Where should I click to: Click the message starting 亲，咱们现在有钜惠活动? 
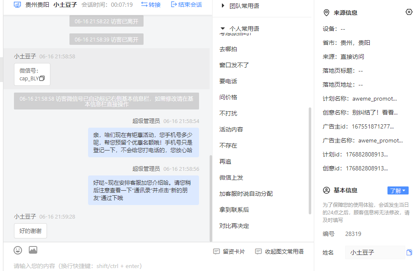click(x=144, y=142)
